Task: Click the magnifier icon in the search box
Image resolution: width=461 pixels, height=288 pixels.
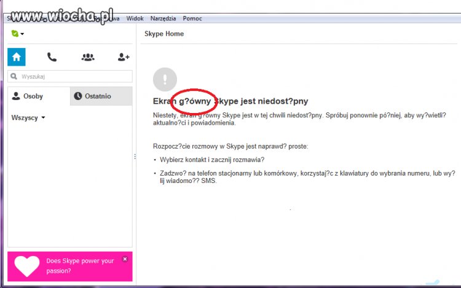Action: click(14, 76)
